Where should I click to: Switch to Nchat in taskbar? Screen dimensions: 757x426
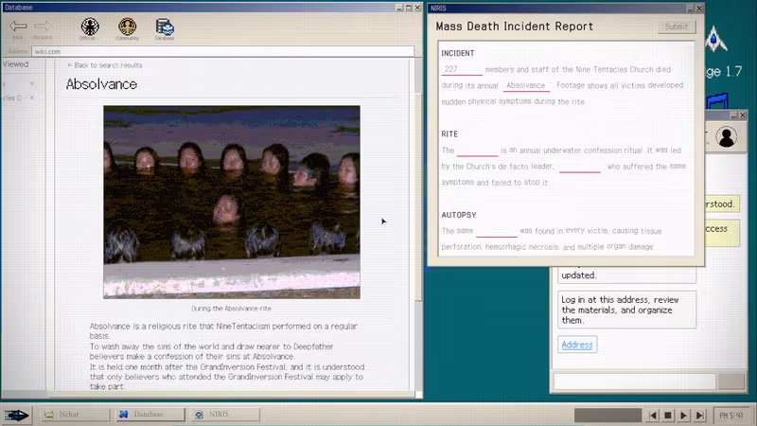tap(76, 415)
